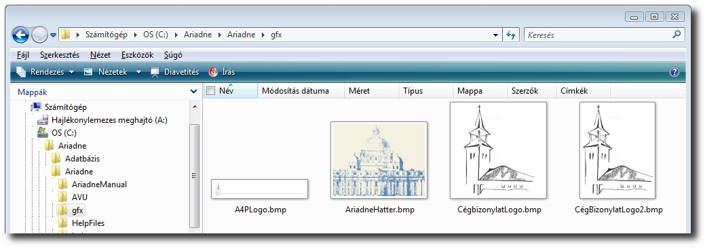The width and height of the screenshot is (707, 249).
Task: Select Adatbázis folder in the tree
Action: 83,159
